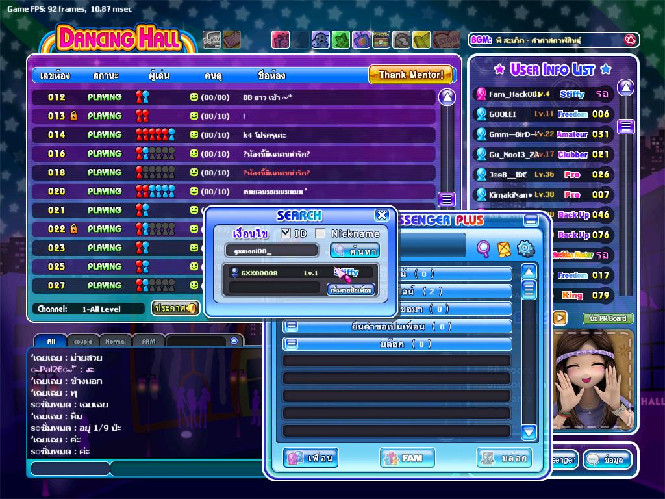Image resolution: width=665 pixels, height=499 pixels.
Task: Close the Search dialog
Action: [382, 214]
